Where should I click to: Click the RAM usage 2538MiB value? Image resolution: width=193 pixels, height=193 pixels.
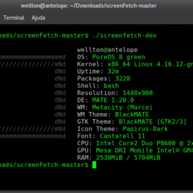coord(110,157)
